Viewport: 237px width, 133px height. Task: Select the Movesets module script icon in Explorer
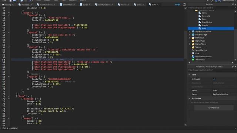click(200, 16)
